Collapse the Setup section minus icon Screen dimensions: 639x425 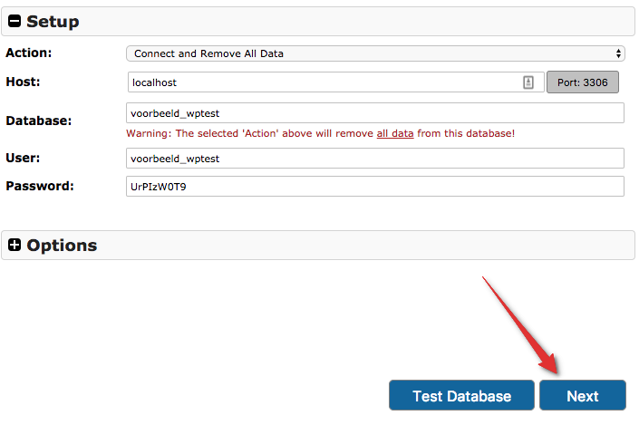point(15,22)
